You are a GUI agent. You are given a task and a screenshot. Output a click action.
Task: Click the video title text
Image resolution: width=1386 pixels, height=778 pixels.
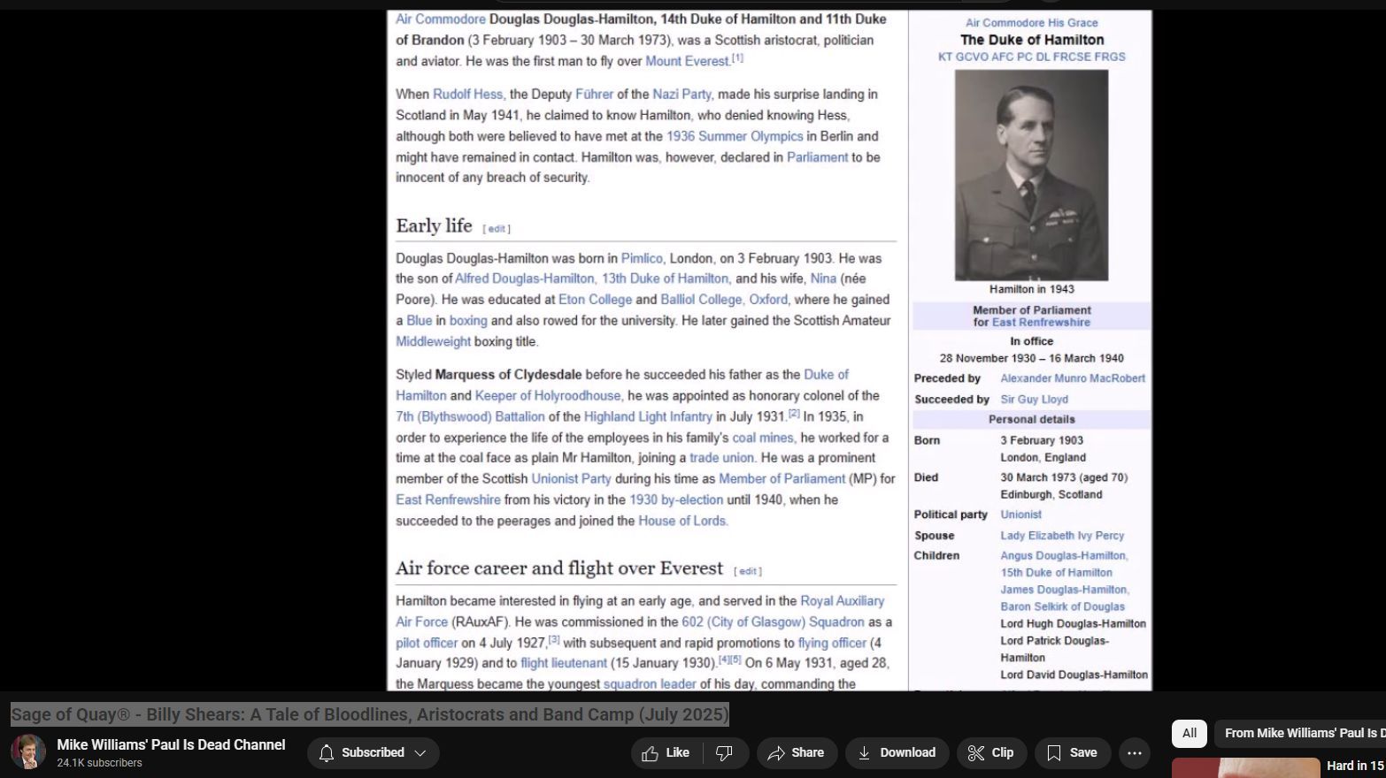click(x=369, y=714)
